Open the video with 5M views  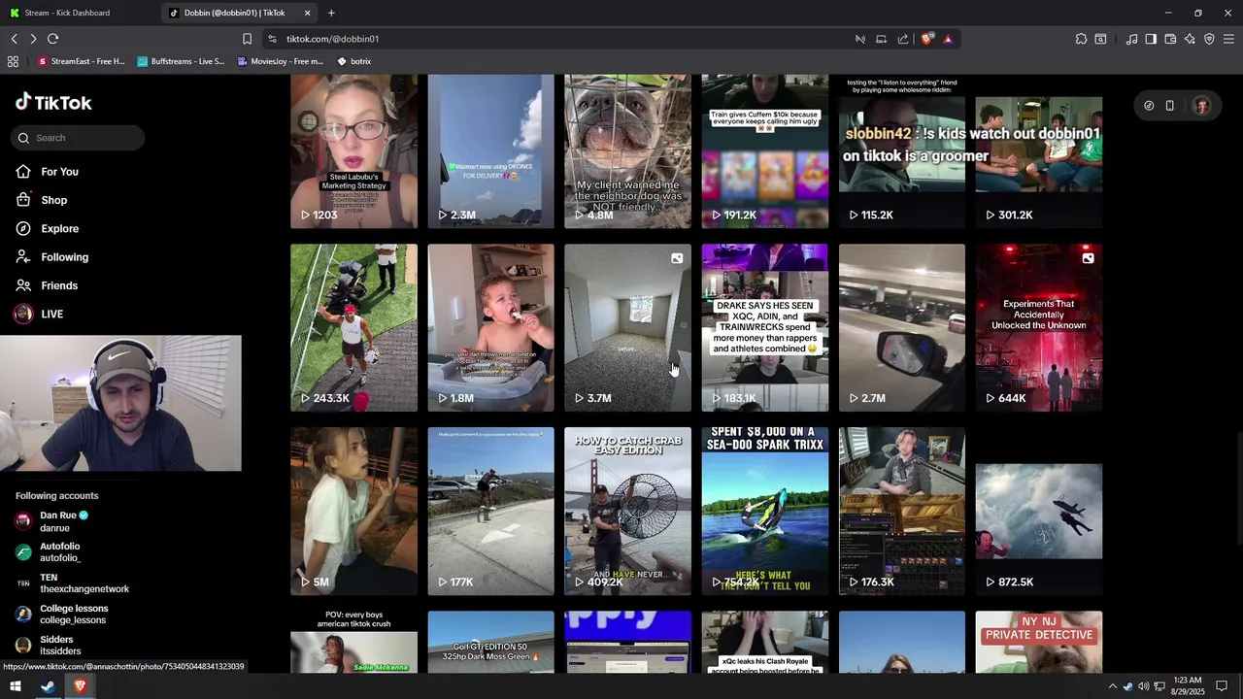[x=353, y=512]
